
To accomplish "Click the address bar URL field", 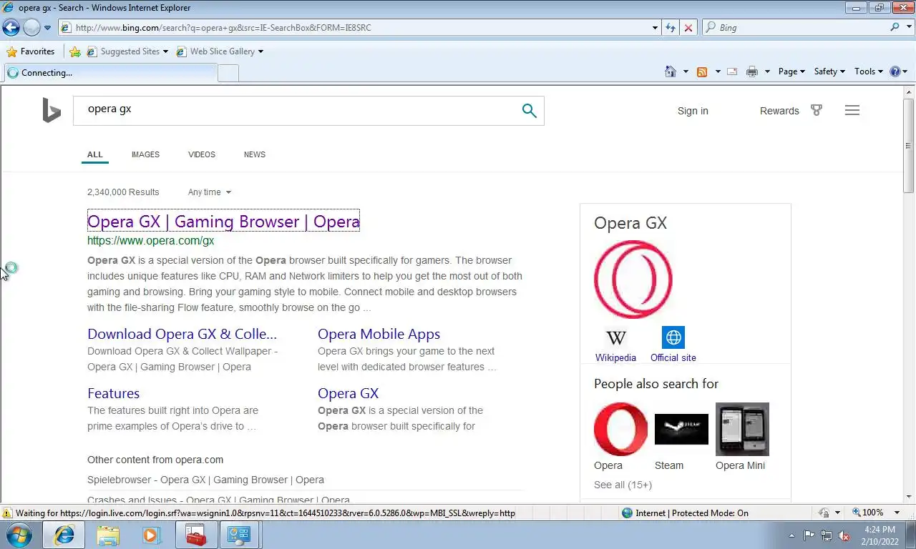I will coord(354,28).
